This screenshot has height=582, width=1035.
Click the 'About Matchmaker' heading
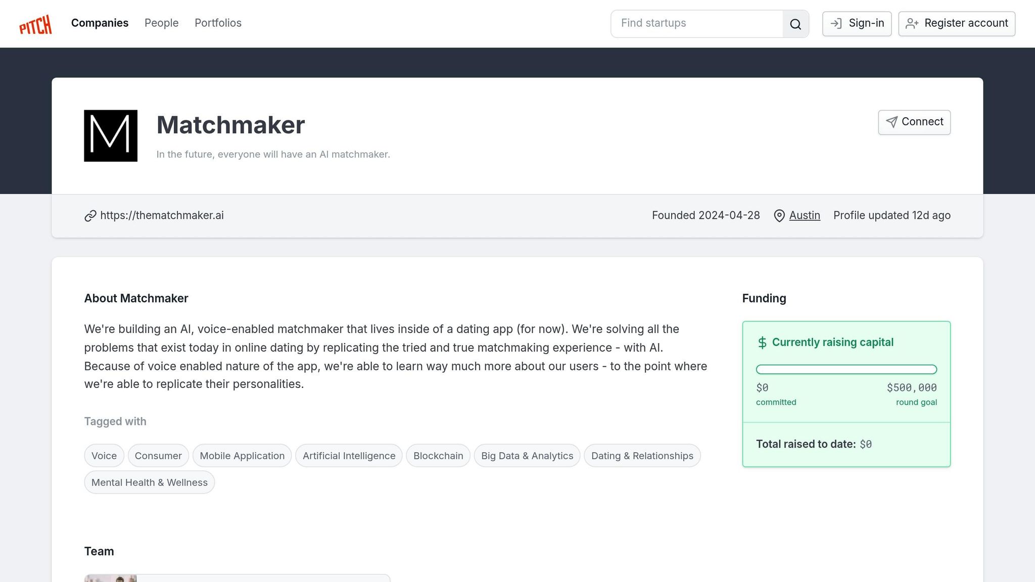tap(136, 299)
